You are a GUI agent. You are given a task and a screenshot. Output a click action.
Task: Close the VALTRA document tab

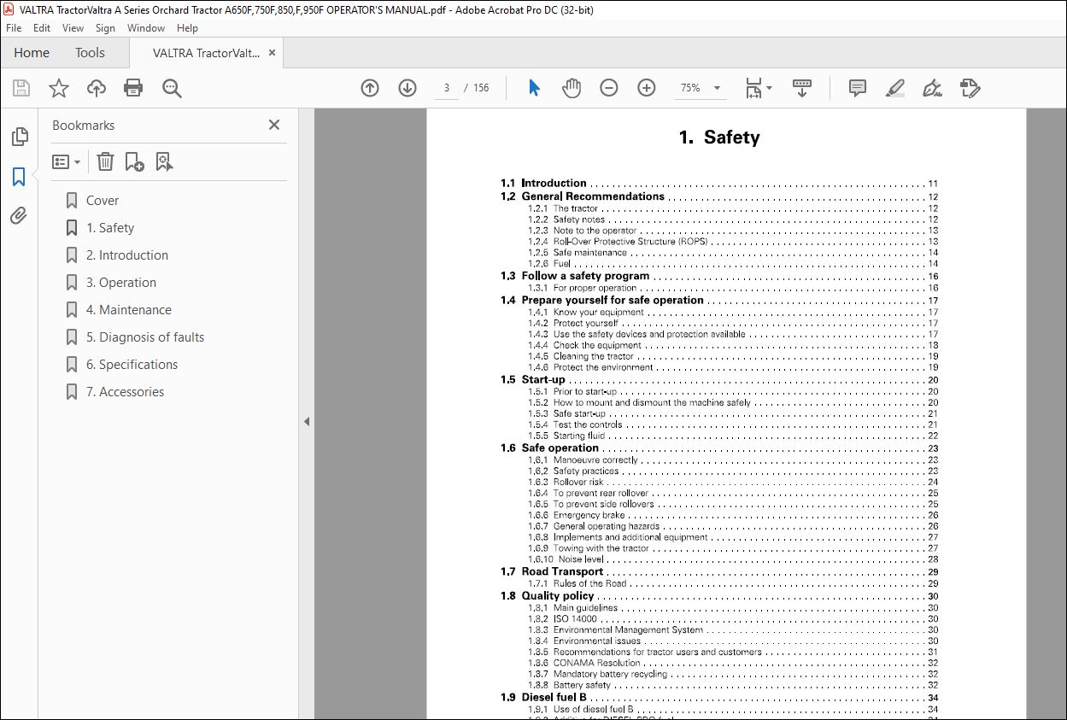coord(272,53)
